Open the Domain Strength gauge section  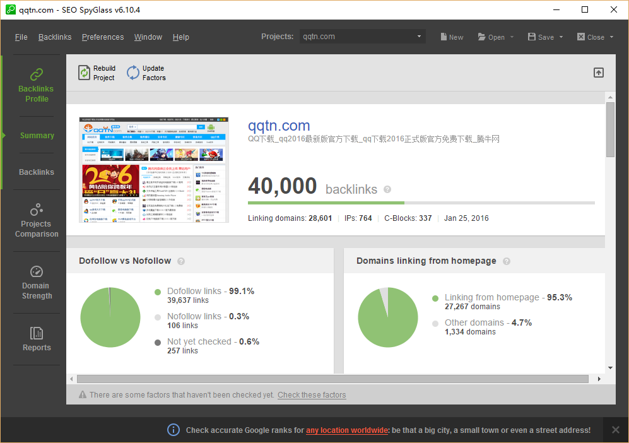[x=37, y=282]
